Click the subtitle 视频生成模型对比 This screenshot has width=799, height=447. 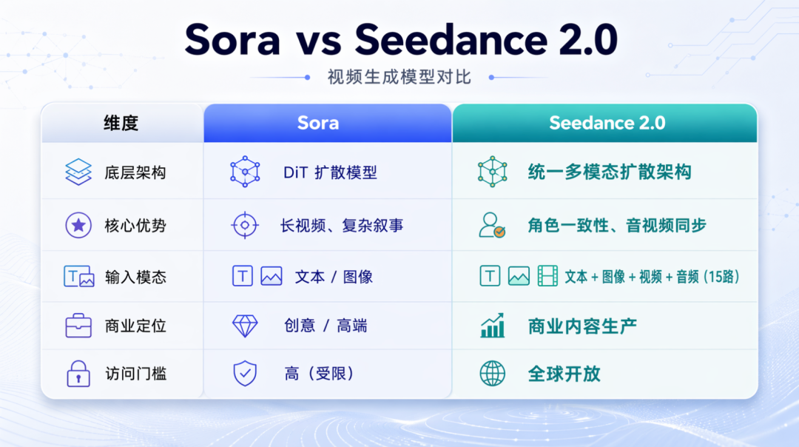[x=399, y=77]
